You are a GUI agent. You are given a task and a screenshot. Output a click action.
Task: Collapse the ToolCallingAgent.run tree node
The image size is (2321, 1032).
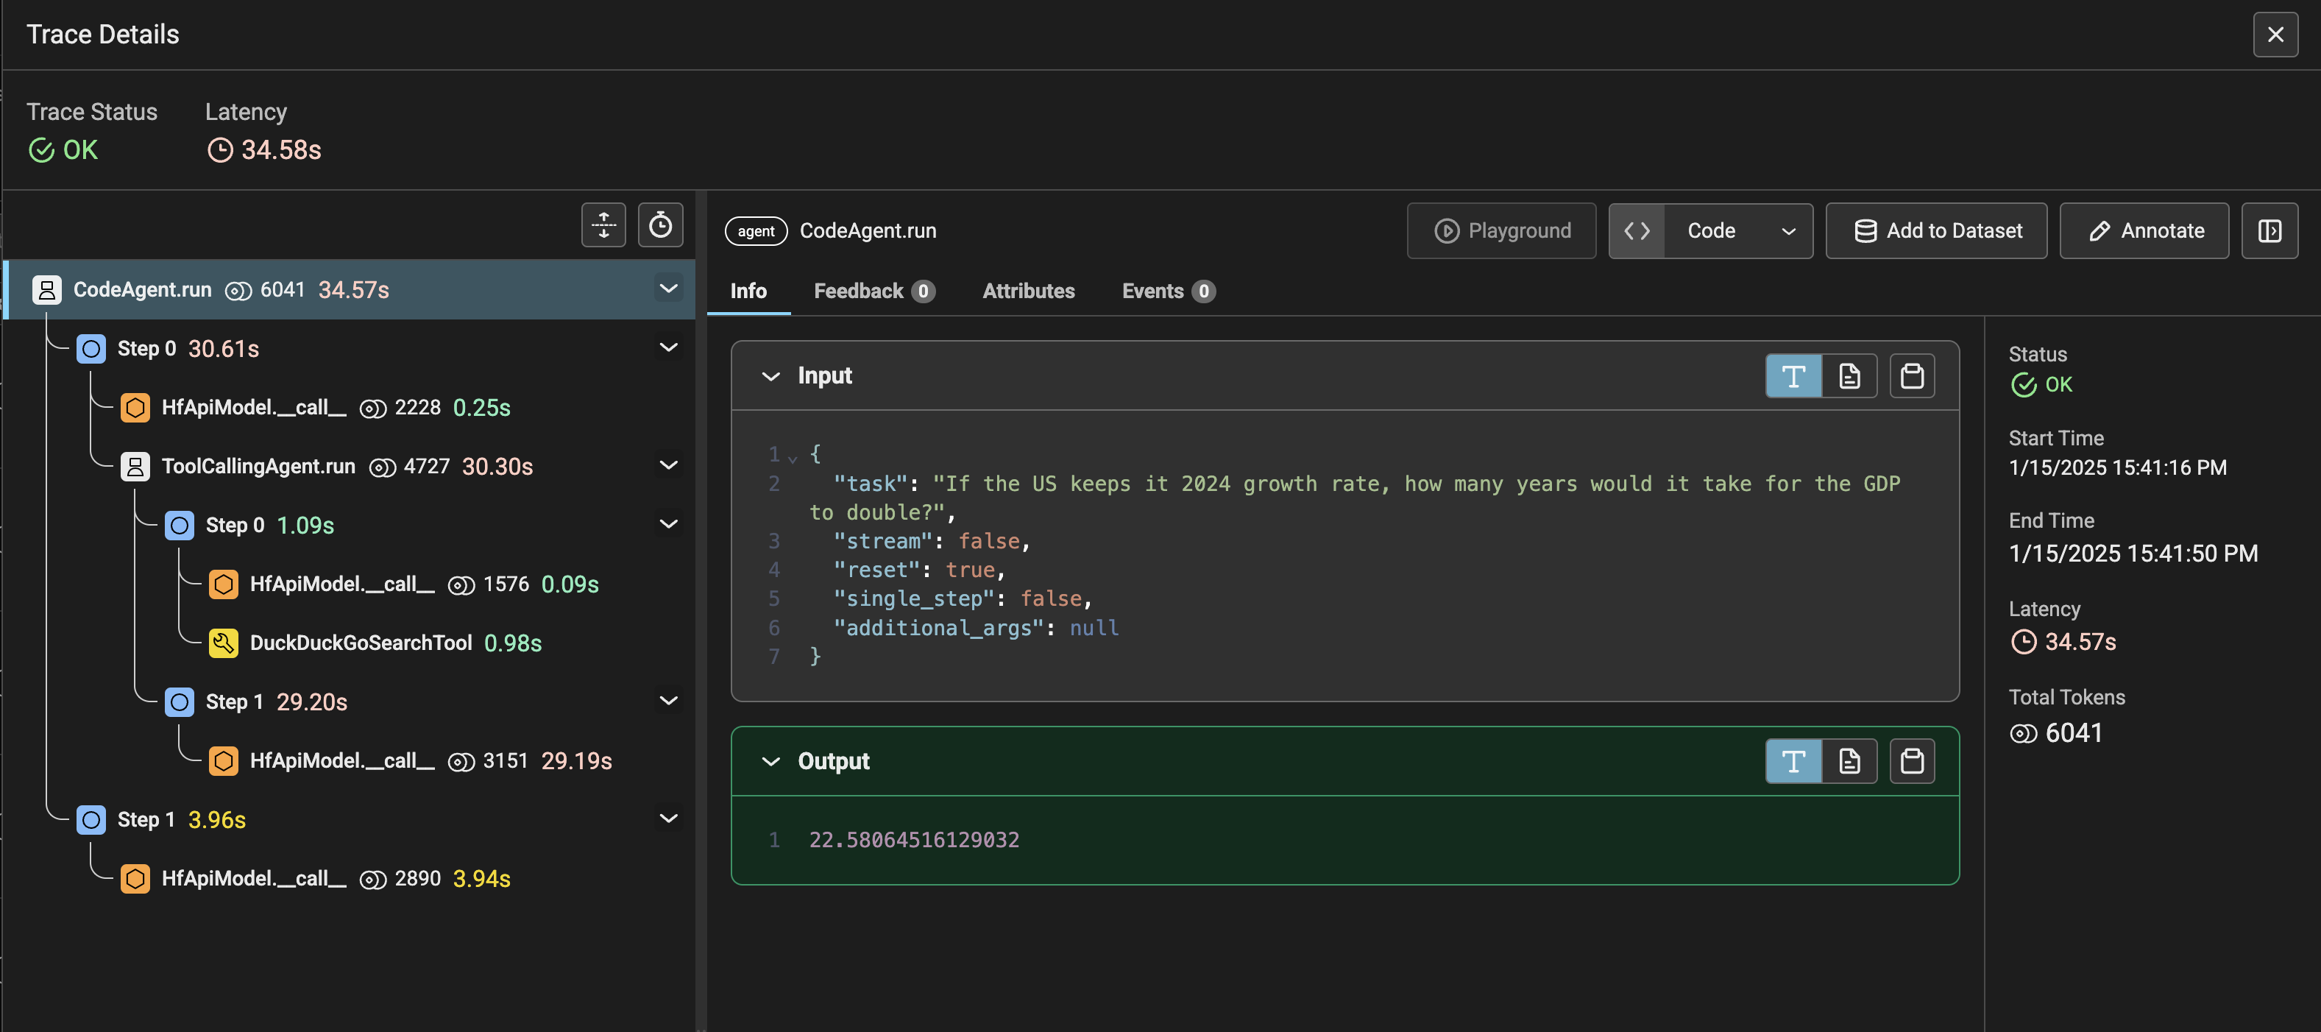click(667, 466)
